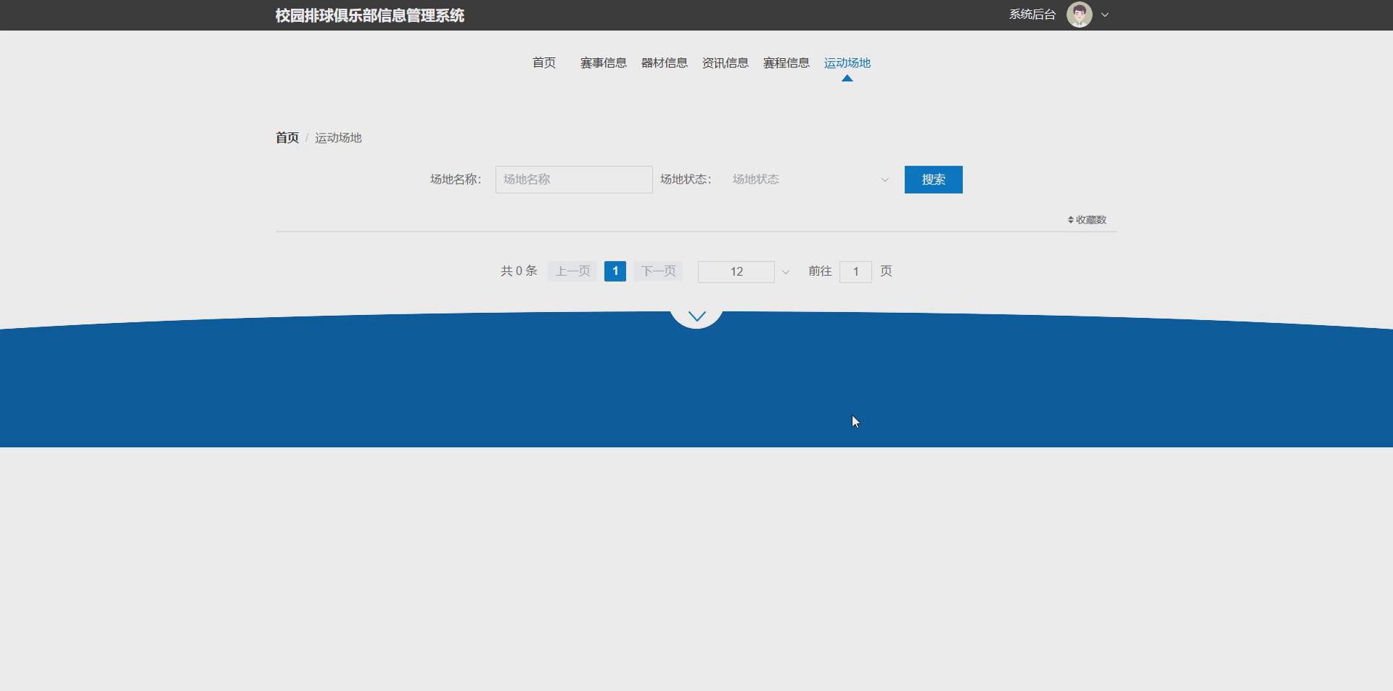Open the 赛程信息 section
The height and width of the screenshot is (691, 1393).
coord(786,62)
